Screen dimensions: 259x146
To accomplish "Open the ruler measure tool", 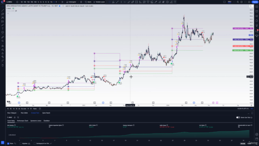I will (3, 37).
